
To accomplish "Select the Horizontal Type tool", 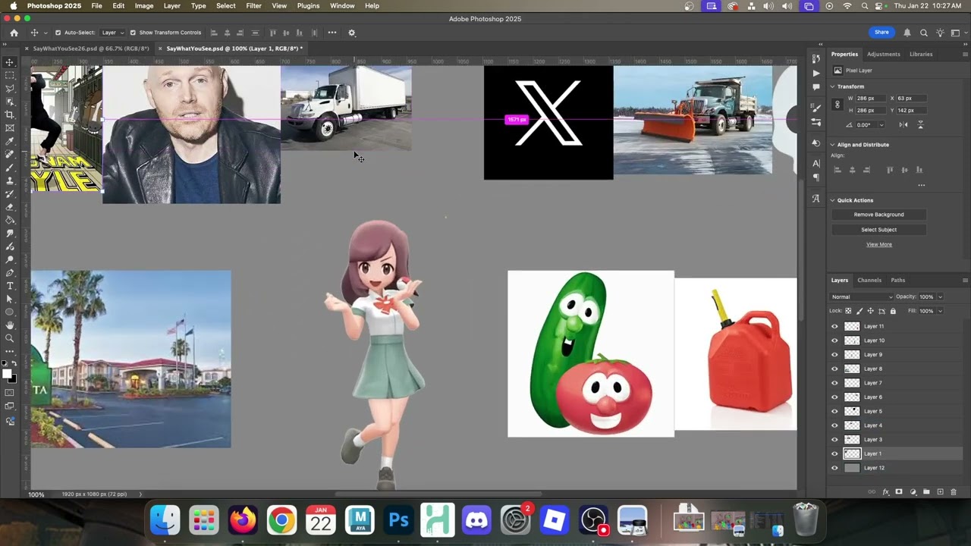I will [x=10, y=286].
